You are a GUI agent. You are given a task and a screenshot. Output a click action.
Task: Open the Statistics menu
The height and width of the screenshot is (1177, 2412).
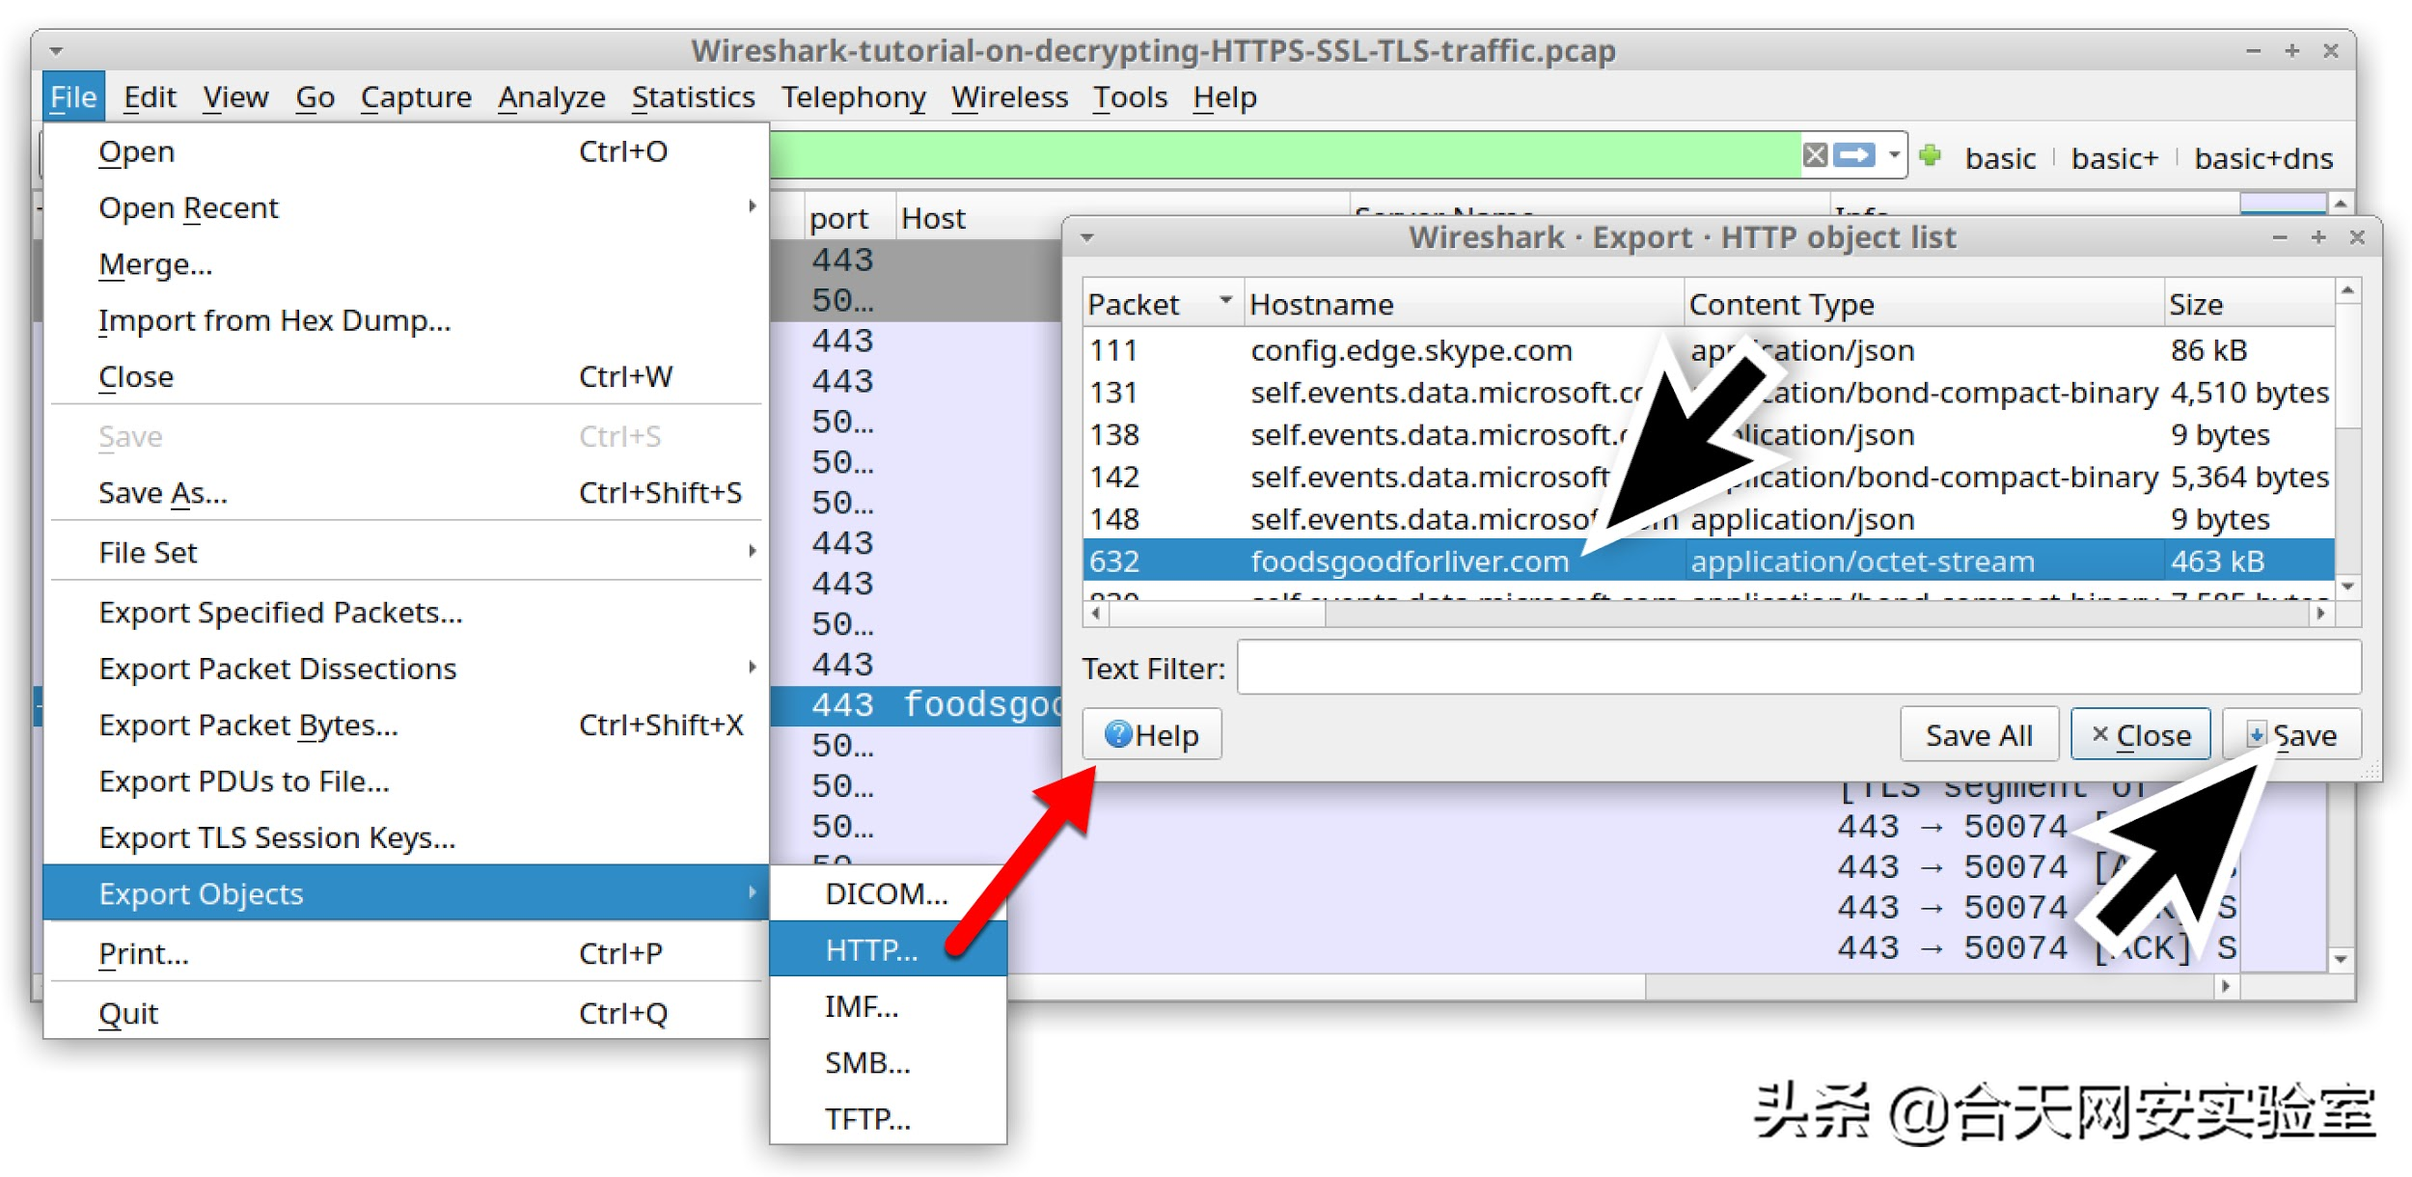pos(693,96)
